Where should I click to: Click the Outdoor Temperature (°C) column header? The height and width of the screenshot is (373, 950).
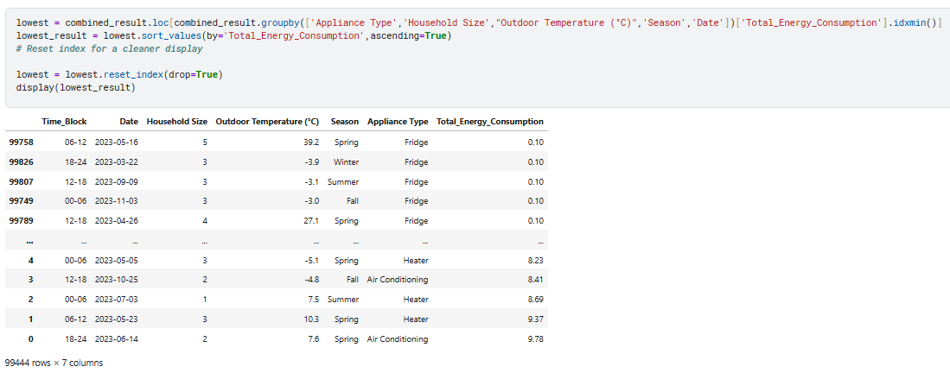point(267,122)
